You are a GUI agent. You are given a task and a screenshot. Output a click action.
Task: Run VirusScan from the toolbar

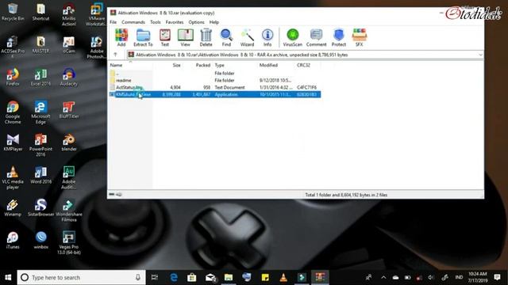click(293, 37)
